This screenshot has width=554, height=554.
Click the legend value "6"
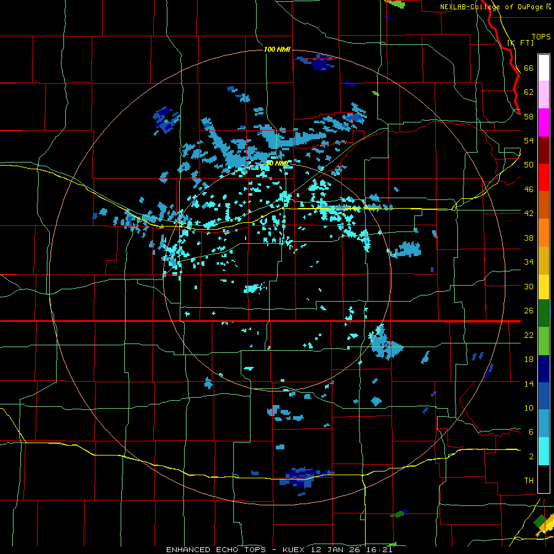coord(531,432)
